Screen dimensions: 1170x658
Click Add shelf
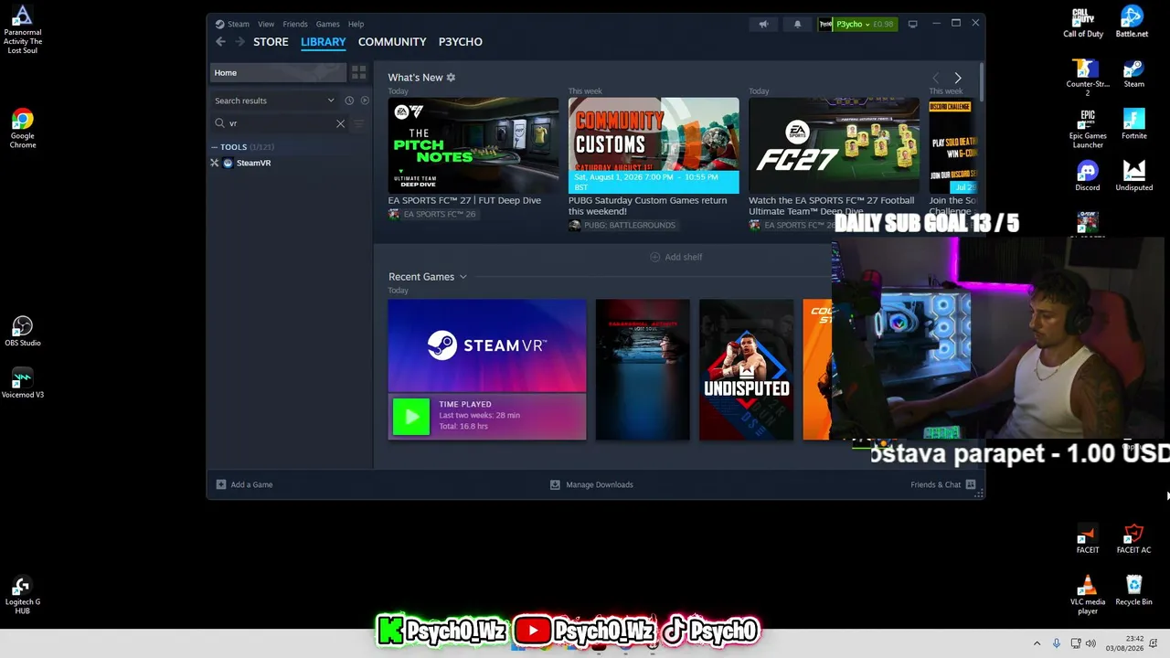tap(676, 257)
